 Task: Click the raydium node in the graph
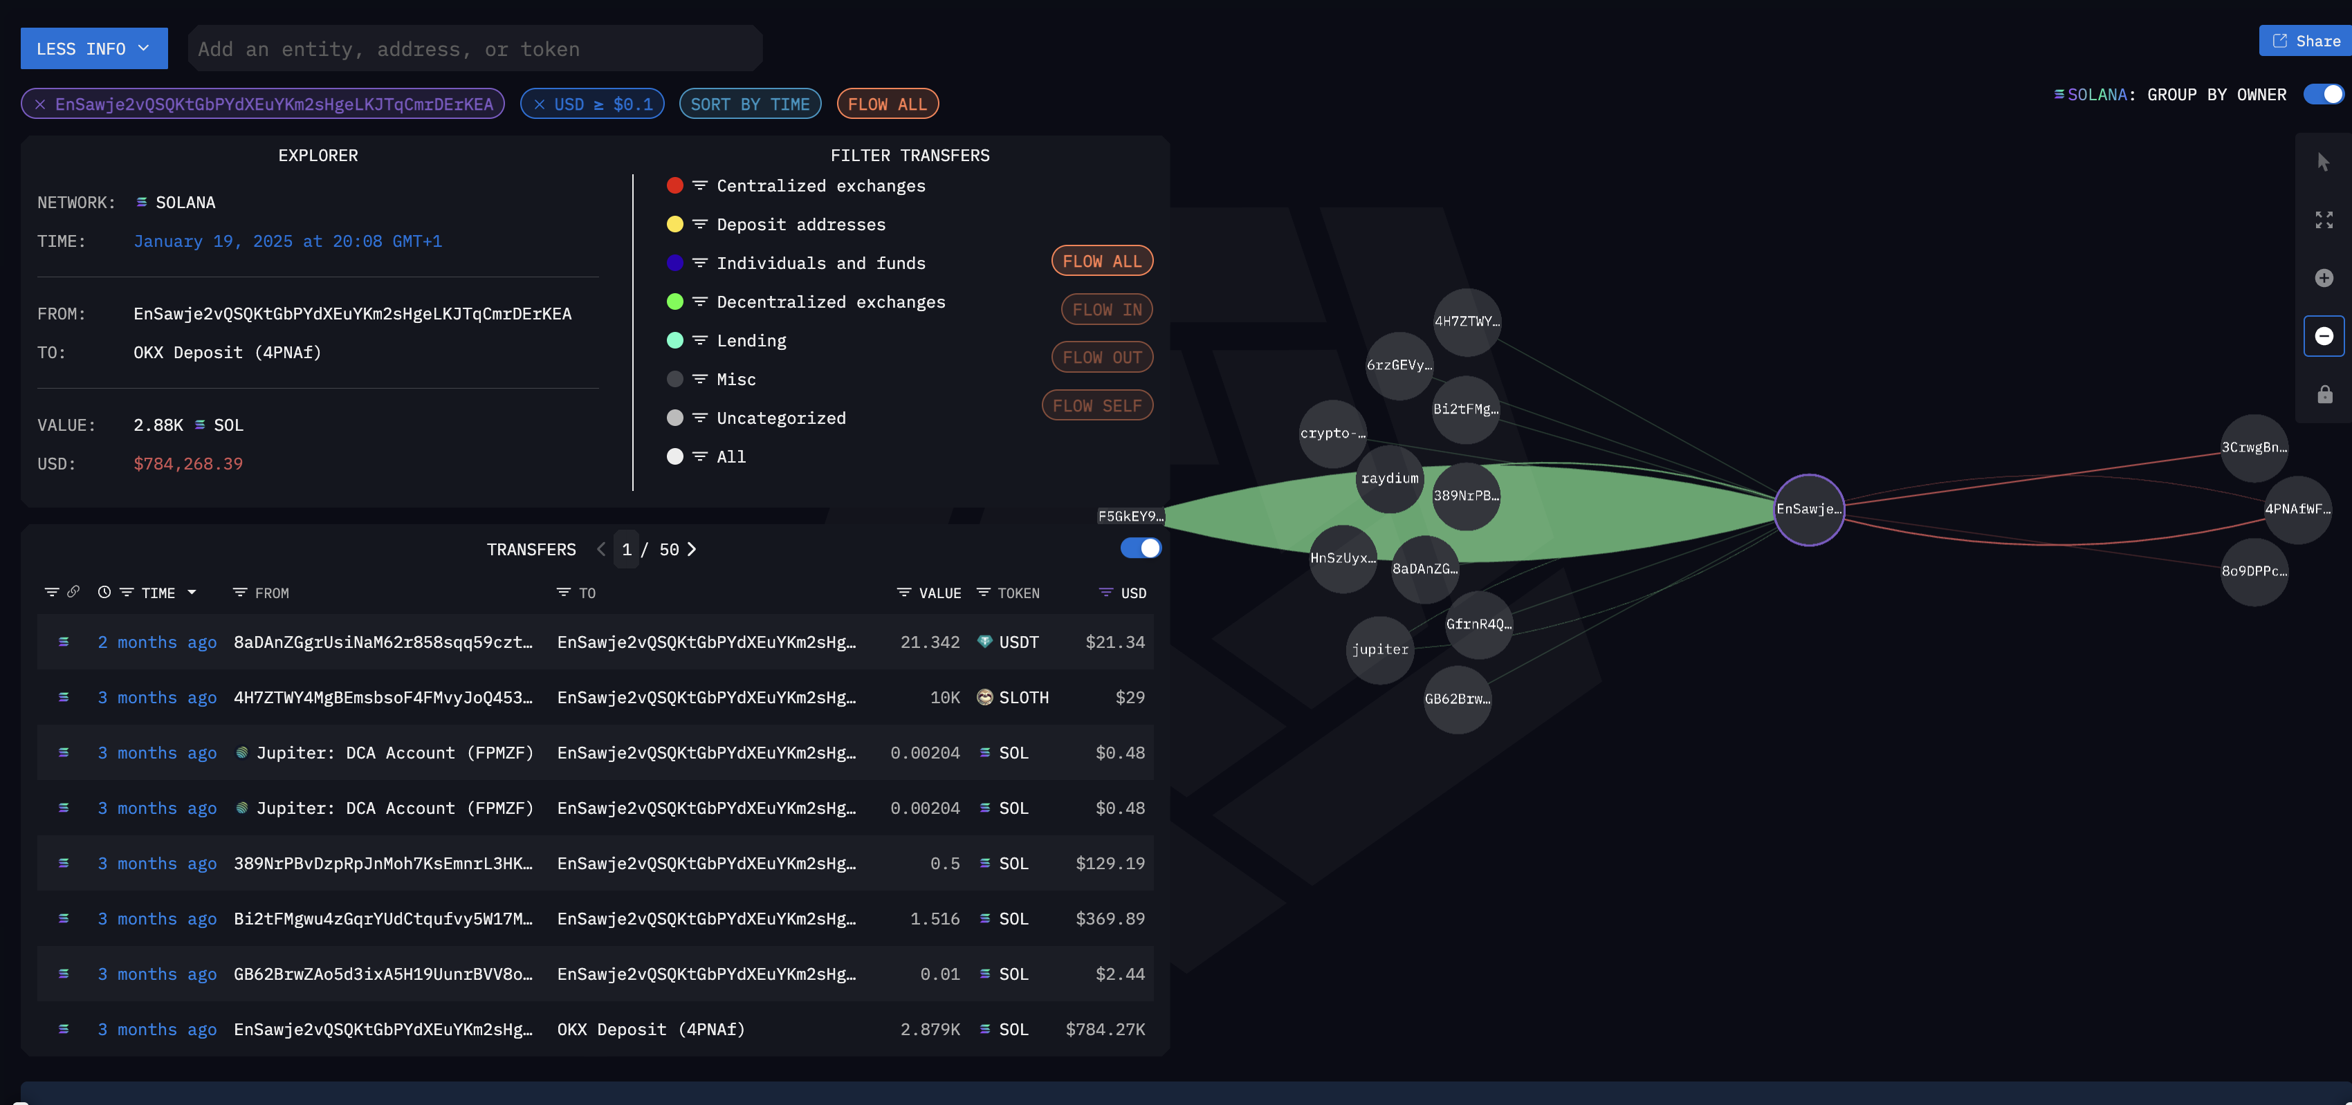[x=1390, y=479]
